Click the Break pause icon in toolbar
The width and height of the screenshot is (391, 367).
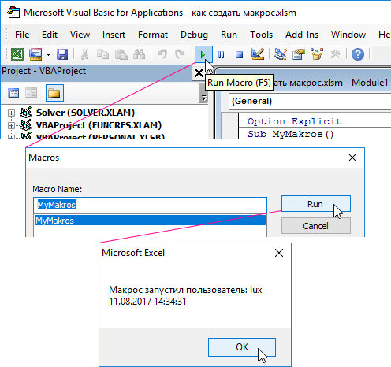222,54
